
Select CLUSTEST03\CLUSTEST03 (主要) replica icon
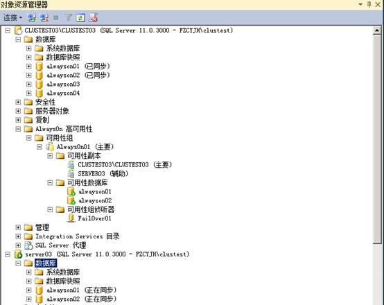point(71,164)
